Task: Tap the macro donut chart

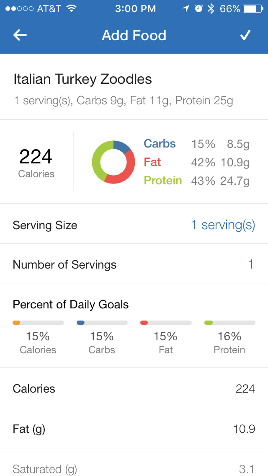Action: [113, 162]
